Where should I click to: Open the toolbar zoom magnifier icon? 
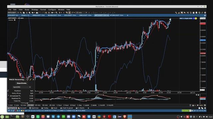point(56,13)
